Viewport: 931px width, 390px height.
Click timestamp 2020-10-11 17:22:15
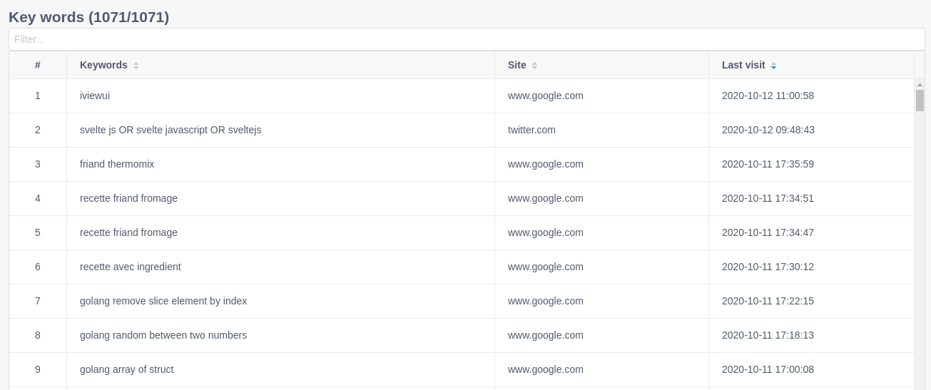pos(768,301)
